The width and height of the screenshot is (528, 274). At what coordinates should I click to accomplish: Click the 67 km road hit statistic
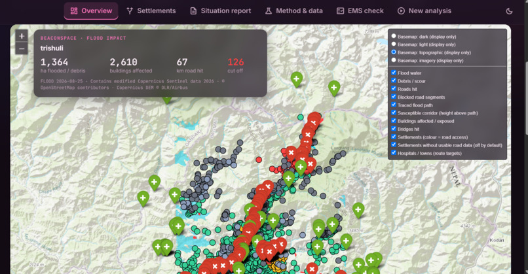coord(189,65)
